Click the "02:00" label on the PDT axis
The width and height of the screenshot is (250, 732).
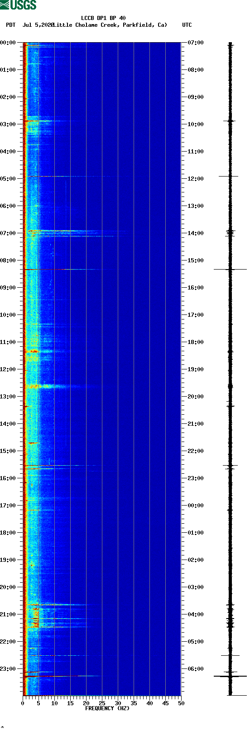(x=8, y=97)
